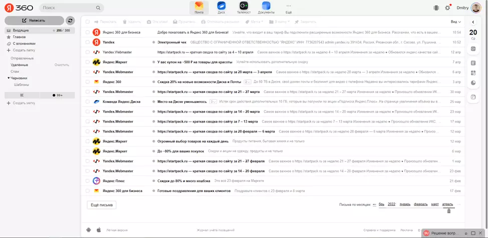Open the pie chart sidebar icon
The image size is (488, 238).
pyautogui.click(x=473, y=82)
